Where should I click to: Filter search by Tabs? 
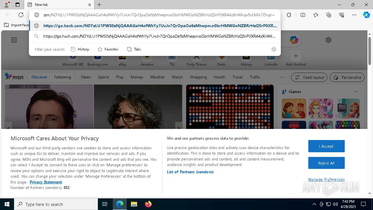(134, 49)
